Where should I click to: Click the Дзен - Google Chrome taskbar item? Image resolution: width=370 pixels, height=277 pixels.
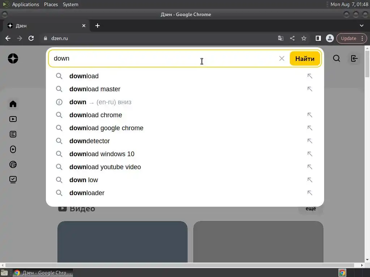(43, 273)
